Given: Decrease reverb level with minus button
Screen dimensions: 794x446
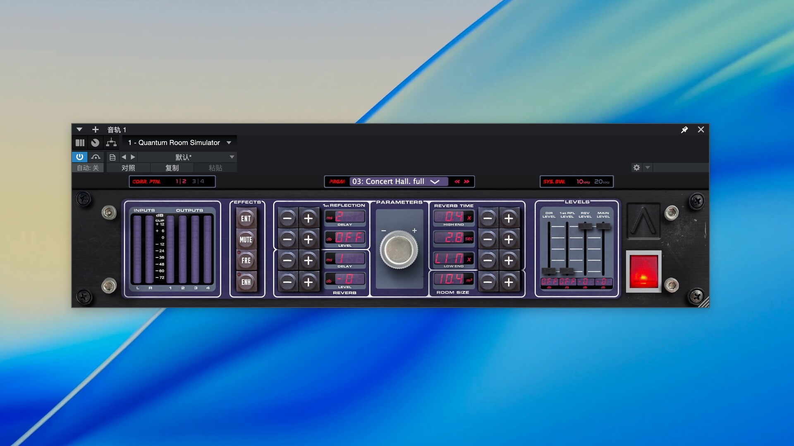Looking at the screenshot, I should click(x=287, y=282).
